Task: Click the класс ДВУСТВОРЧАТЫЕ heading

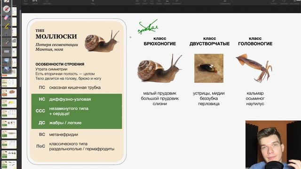Action: pos(209,41)
